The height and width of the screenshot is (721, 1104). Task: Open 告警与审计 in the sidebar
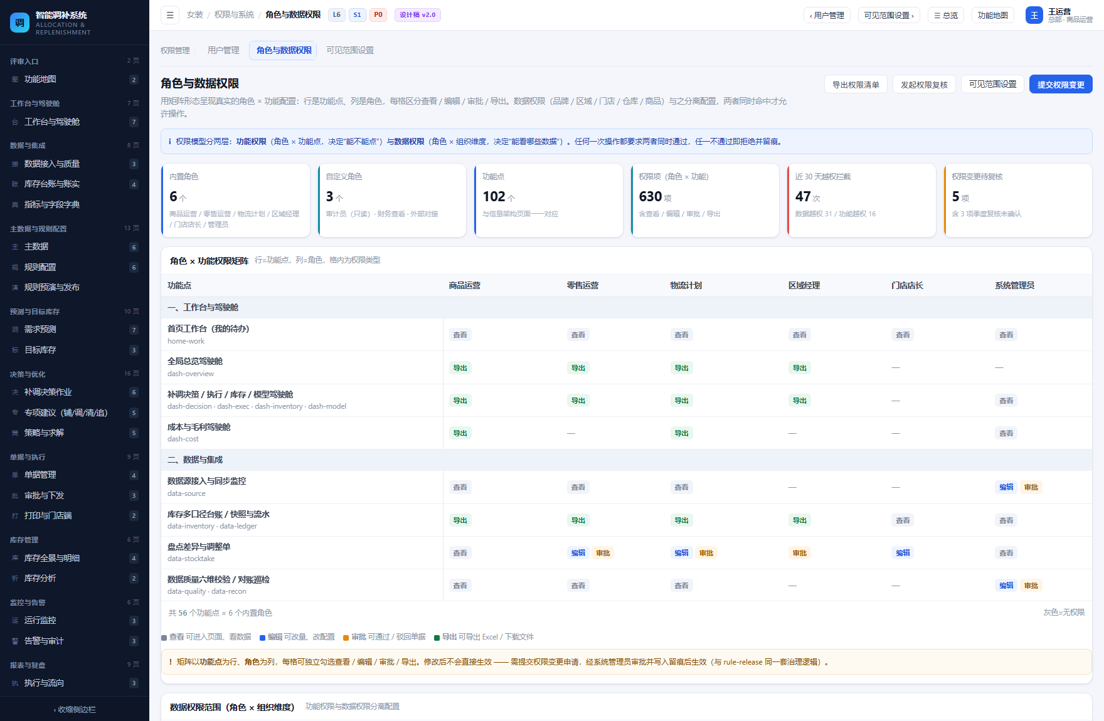pyautogui.click(x=75, y=641)
